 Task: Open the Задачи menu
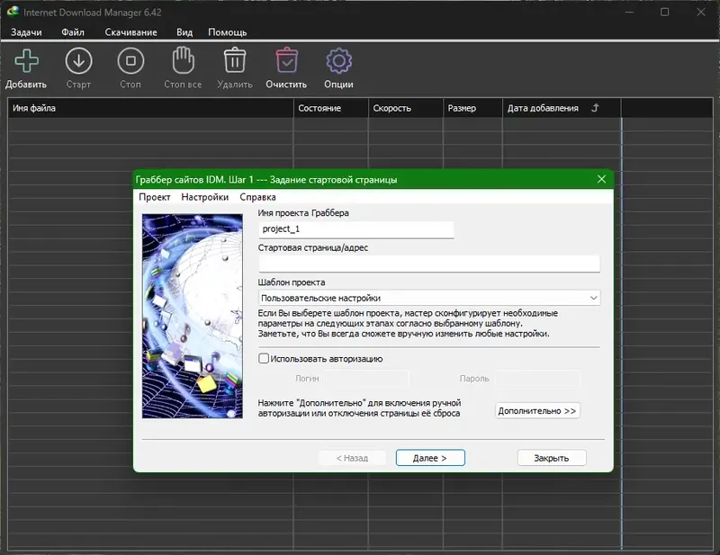(x=27, y=32)
